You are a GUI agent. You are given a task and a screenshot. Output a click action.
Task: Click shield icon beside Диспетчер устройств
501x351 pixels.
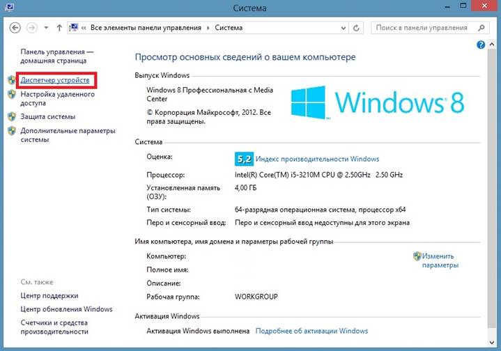pyautogui.click(x=12, y=80)
